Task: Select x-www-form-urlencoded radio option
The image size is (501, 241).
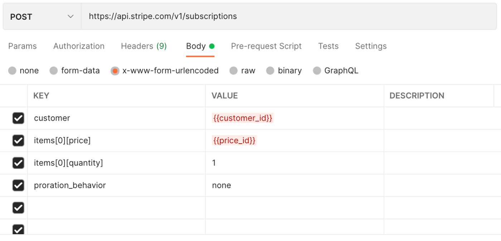Action: tap(115, 71)
